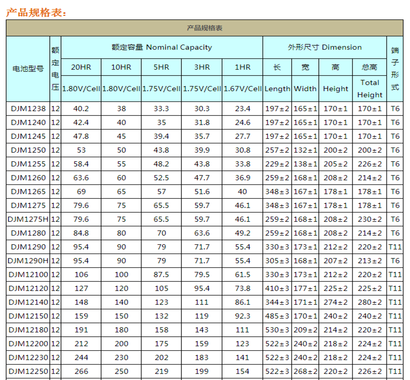
Task: Select the DJM1250 model cell
Action: (x=28, y=150)
